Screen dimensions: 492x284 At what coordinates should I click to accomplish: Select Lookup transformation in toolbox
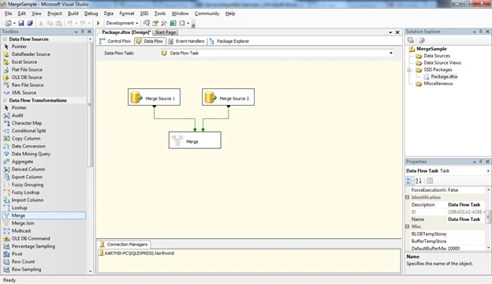[x=20, y=207]
